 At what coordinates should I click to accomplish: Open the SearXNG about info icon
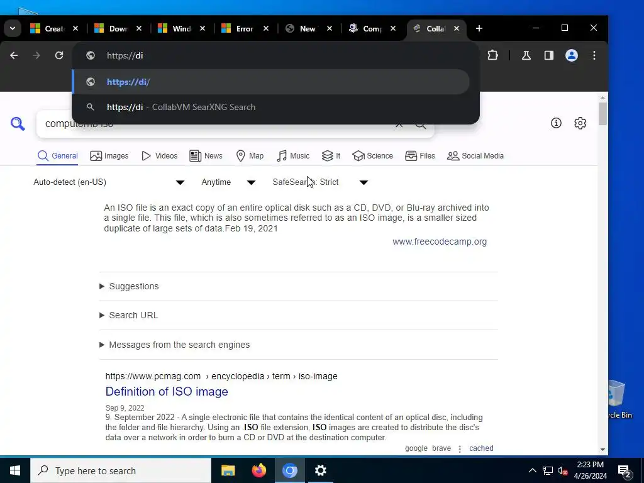coord(556,123)
